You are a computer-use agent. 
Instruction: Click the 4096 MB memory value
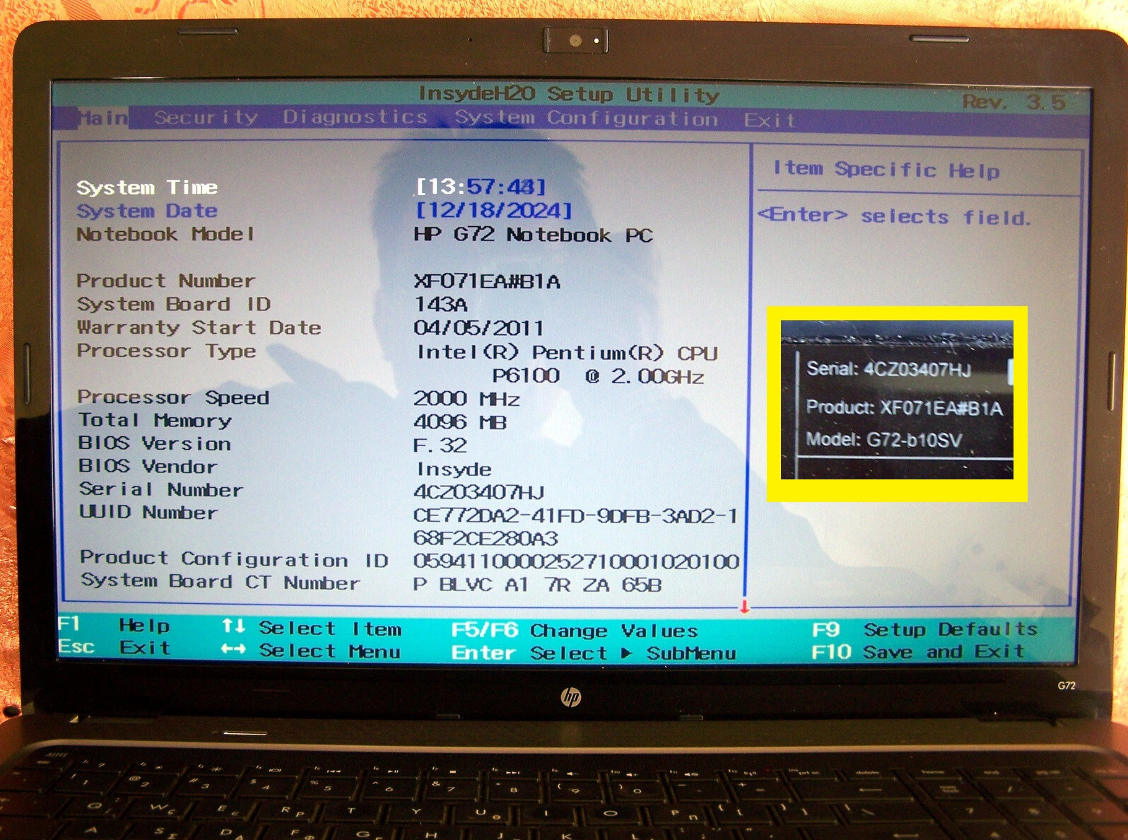pyautogui.click(x=460, y=422)
